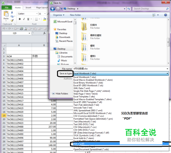Select Downloads under Favorites
Screen dimensions: 171x153
(x=63, y=37)
